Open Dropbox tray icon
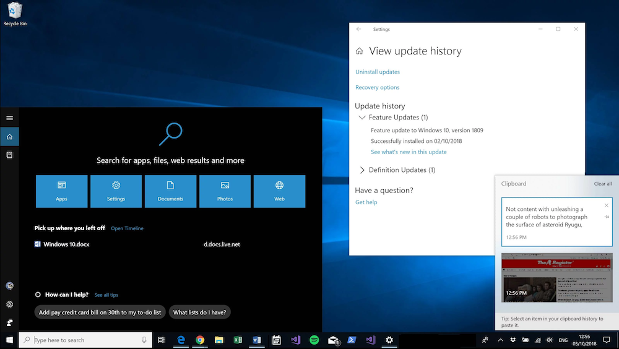 point(513,340)
